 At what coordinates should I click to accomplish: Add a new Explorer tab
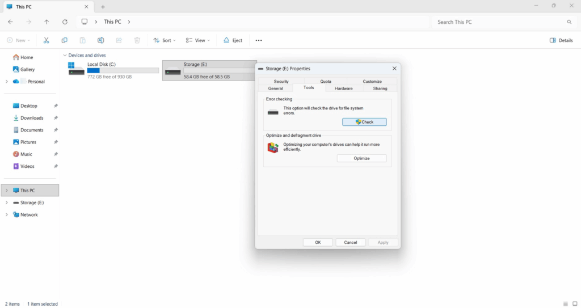tap(103, 7)
